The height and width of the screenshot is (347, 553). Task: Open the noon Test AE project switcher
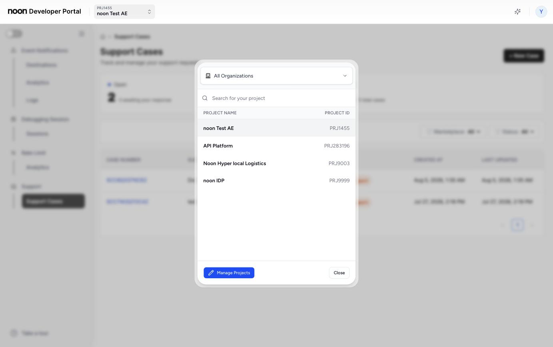tap(124, 12)
